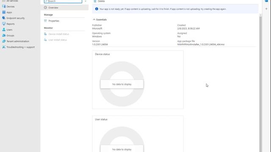Open the Apps navigation item

pos(9,12)
